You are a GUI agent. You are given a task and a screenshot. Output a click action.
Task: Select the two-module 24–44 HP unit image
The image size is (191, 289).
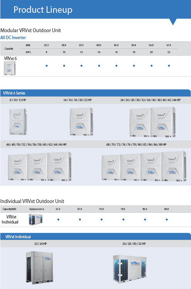pyautogui.click(x=152, y=122)
